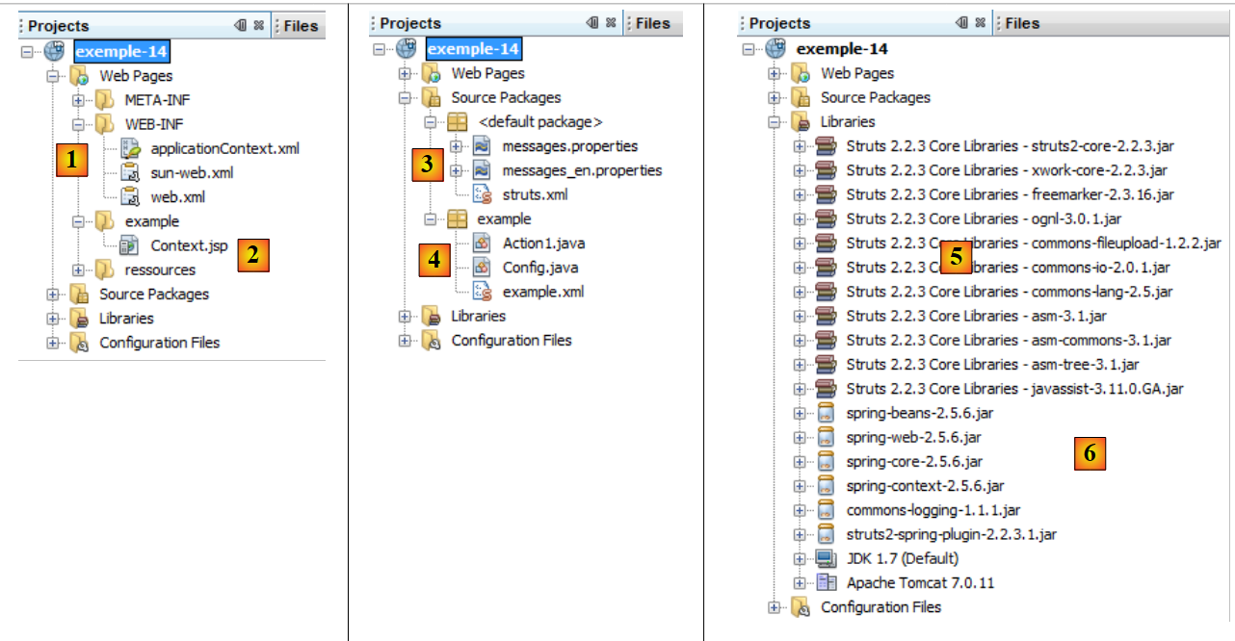1235x641 pixels.
Task: Click the spring-beans-2.5.6.jar icon
Action: 826,413
